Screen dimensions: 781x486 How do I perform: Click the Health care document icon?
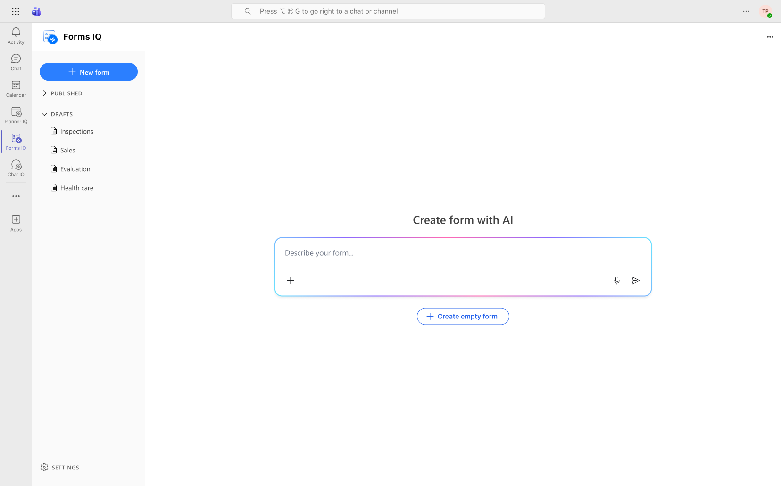coord(54,188)
